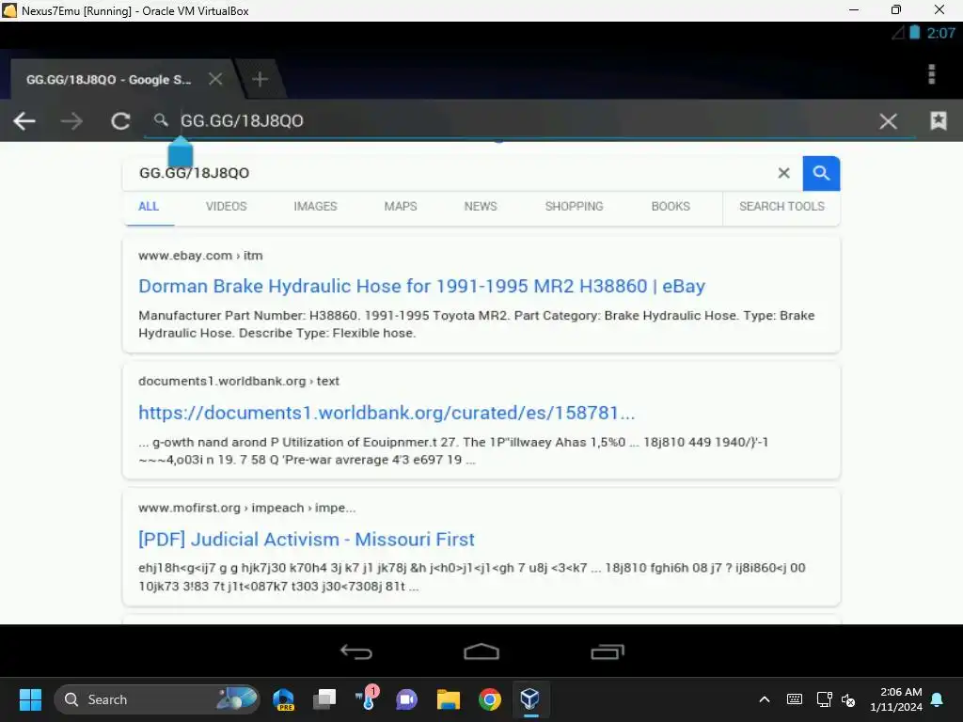Launch Google Chrome from taskbar
Viewport: 963px width, 722px height.
pos(489,699)
